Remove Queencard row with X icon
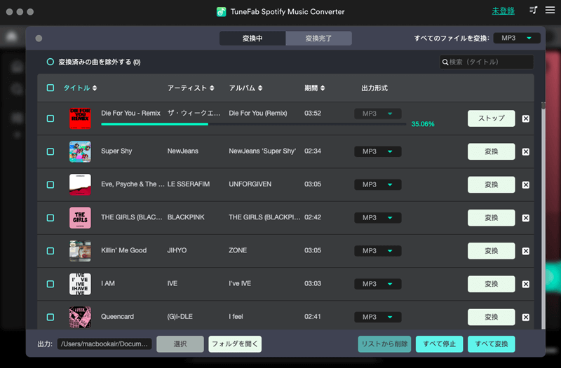The image size is (561, 368). [525, 318]
